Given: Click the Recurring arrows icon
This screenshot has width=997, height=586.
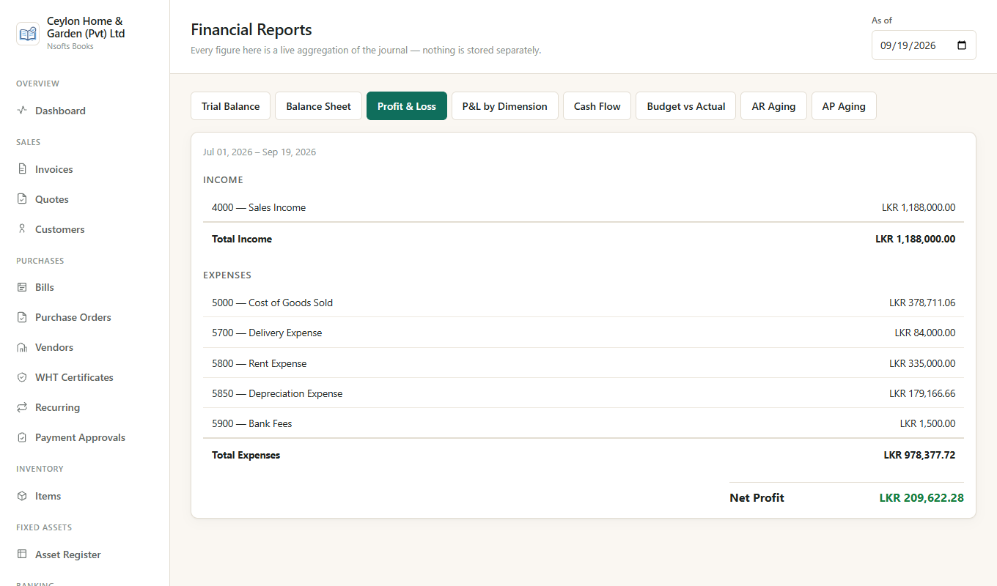Looking at the screenshot, I should tap(22, 407).
